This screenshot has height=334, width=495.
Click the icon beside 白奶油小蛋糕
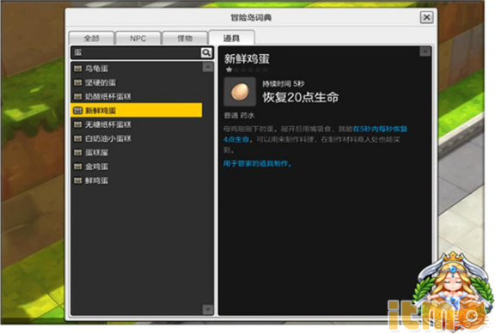pos(77,138)
